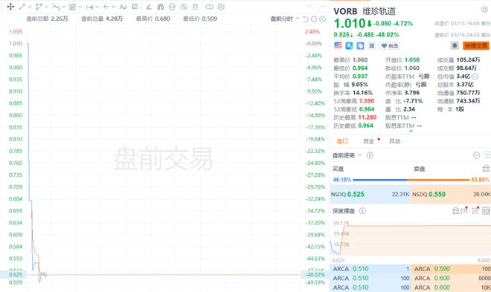The image size is (491, 292).
Task: Select the wave pattern drawing tool
Action: click(56, 7)
